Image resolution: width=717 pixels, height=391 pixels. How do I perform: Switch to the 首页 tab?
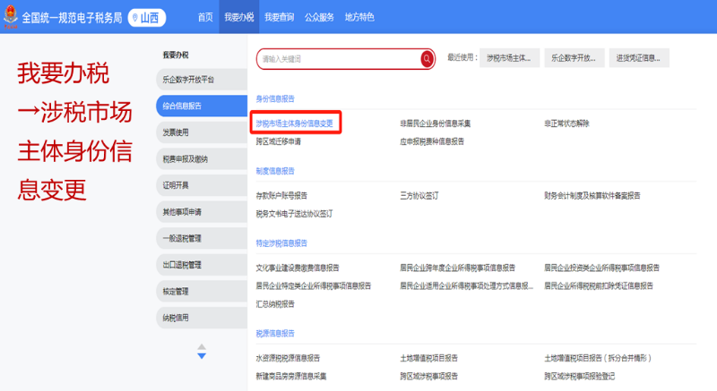click(x=205, y=17)
